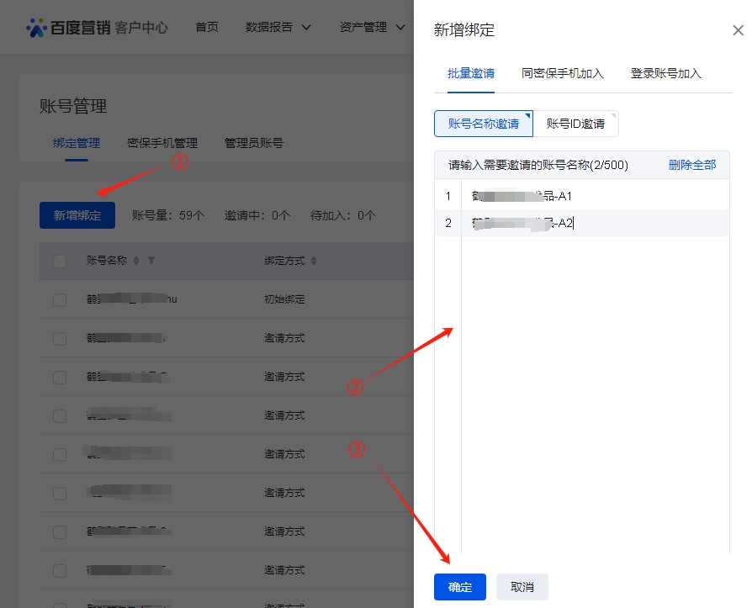
Task: Expand the 数据报告 dropdown menu
Action: coord(278,27)
